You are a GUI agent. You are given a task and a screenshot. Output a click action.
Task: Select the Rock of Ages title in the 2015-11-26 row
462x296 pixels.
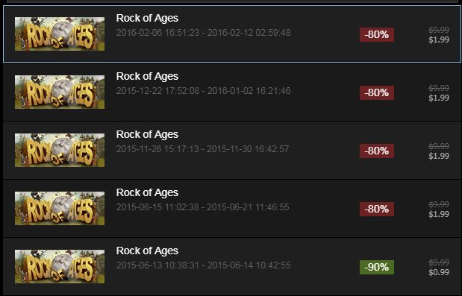(147, 134)
